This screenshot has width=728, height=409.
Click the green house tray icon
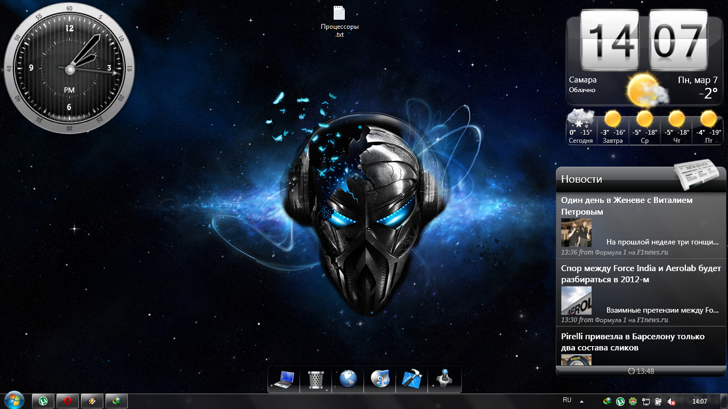pos(633,402)
